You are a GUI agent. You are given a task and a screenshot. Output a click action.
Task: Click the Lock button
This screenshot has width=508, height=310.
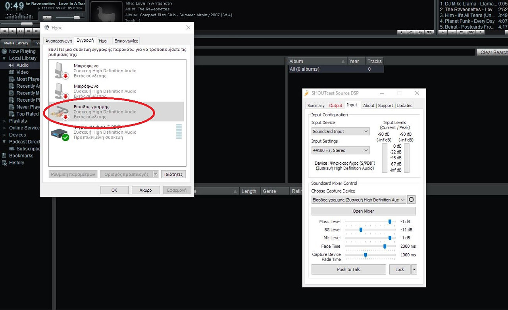[x=400, y=270]
